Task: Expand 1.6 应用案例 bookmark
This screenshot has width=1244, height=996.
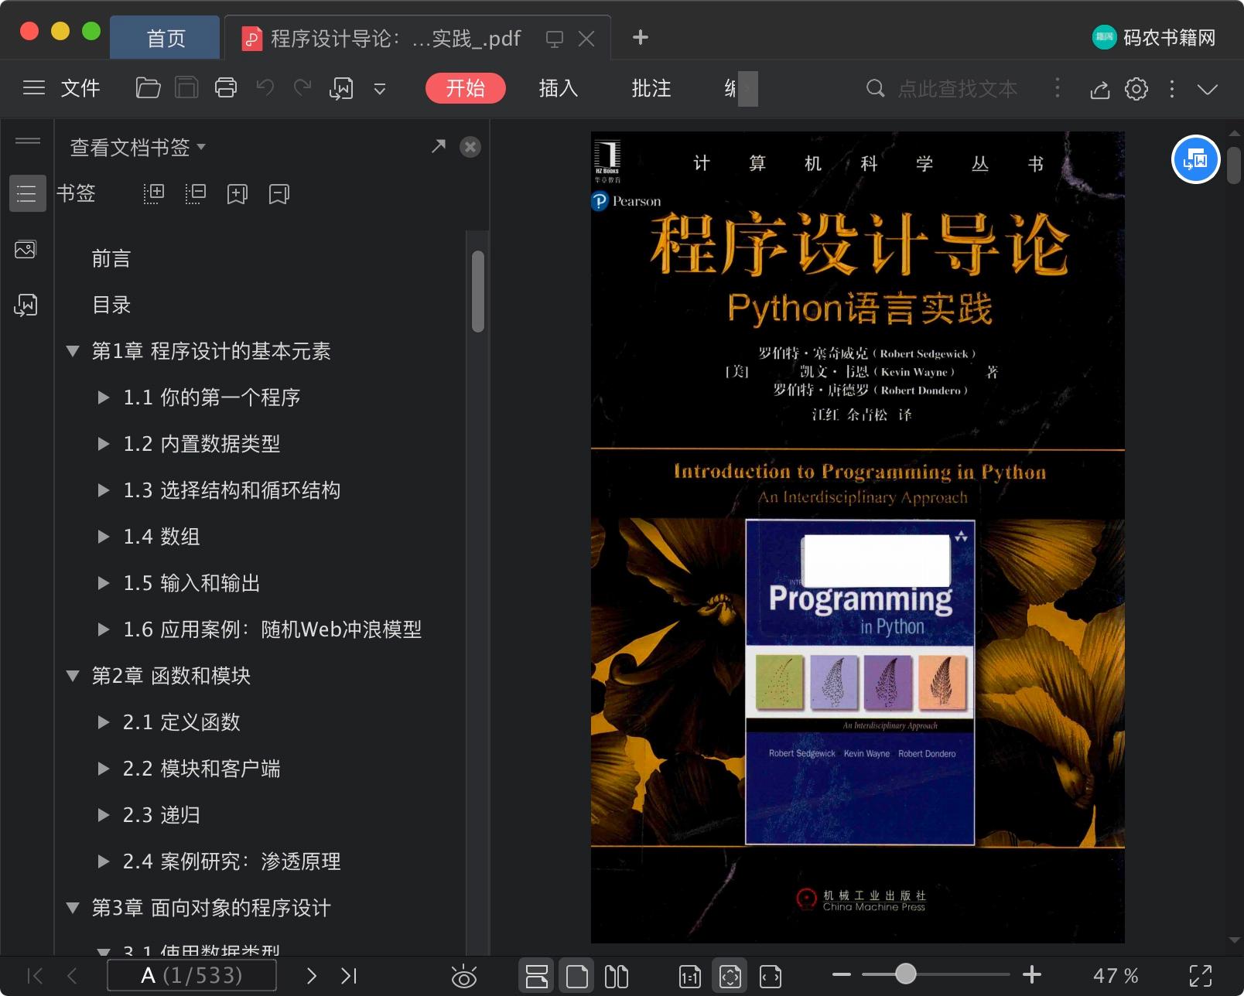Action: [103, 629]
